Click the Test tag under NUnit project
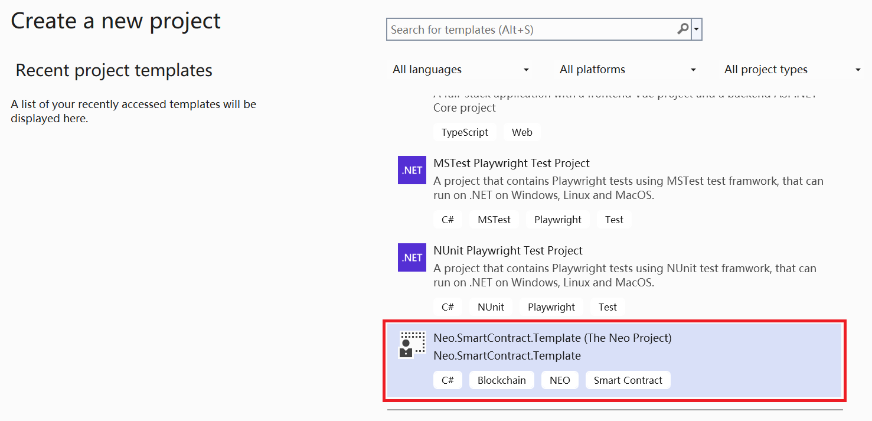This screenshot has width=872, height=421. point(608,307)
